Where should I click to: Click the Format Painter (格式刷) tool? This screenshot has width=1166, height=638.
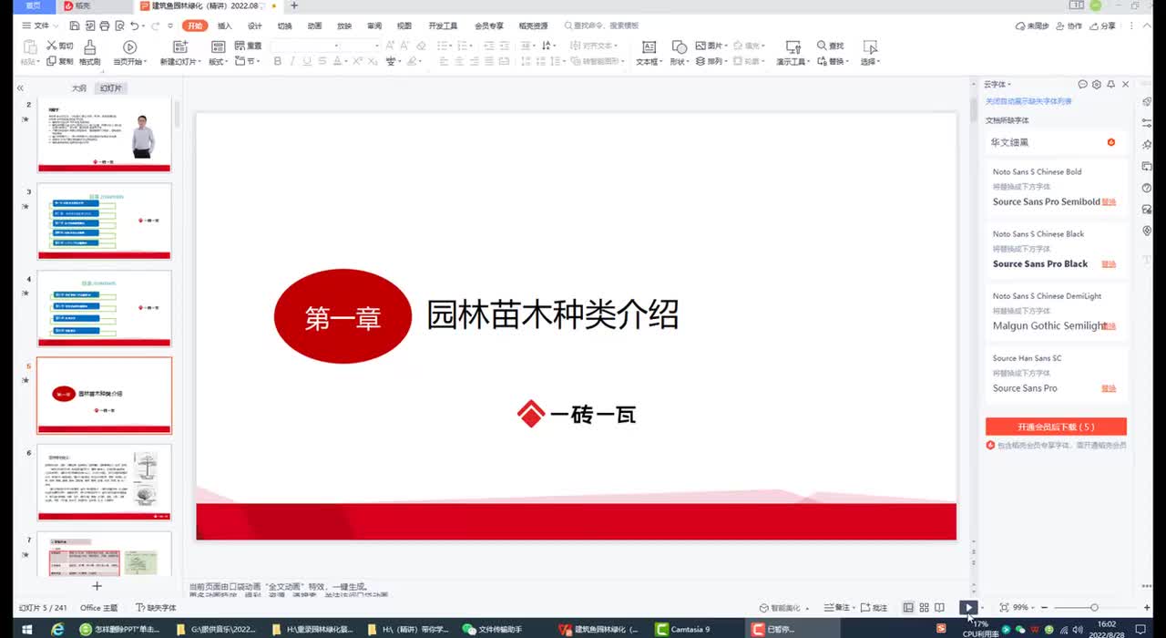click(89, 53)
